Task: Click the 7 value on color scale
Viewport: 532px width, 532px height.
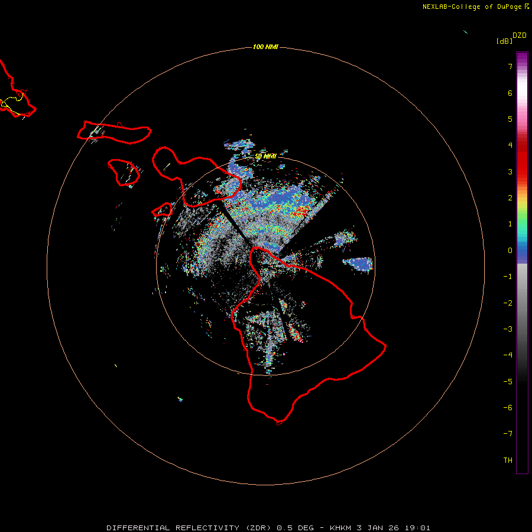Action: pos(510,66)
